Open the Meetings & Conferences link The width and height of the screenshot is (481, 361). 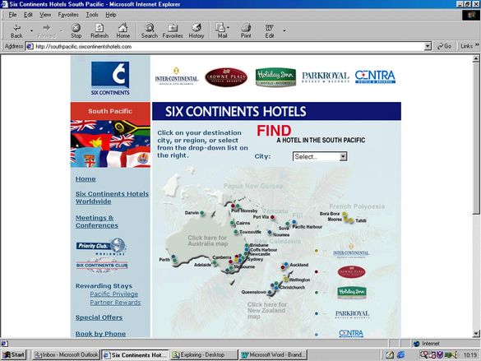(97, 221)
